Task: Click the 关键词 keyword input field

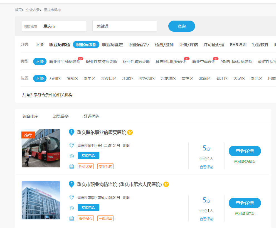Action: [x=125, y=26]
